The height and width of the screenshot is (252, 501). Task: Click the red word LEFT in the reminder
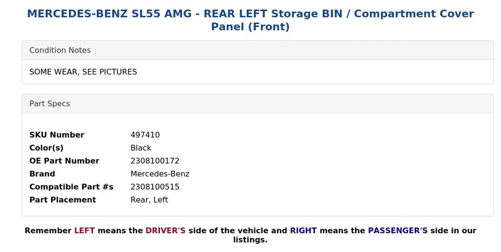85,231
